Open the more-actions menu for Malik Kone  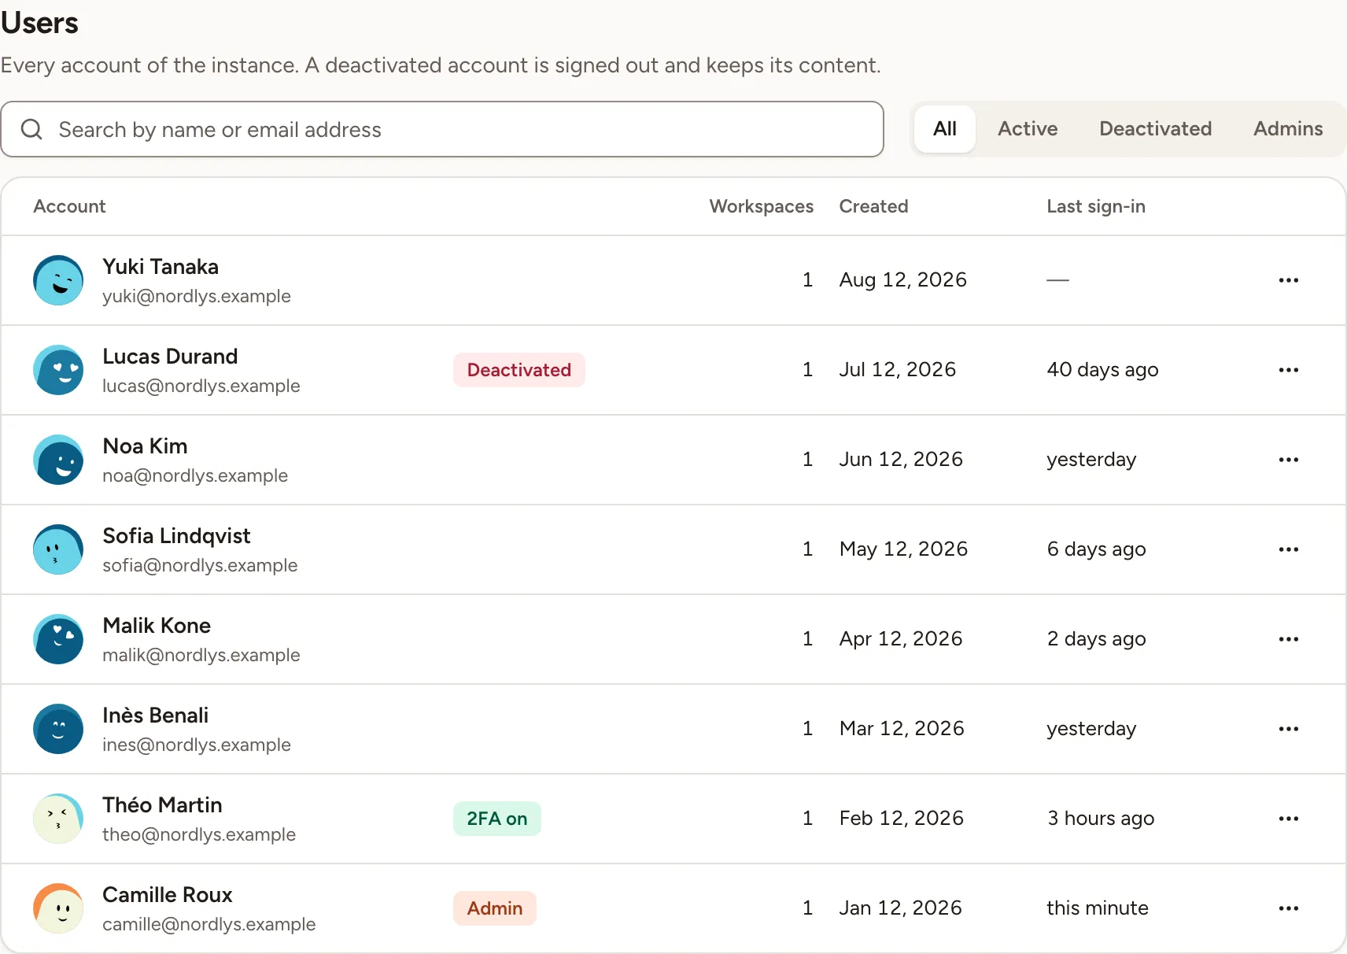pyautogui.click(x=1288, y=639)
